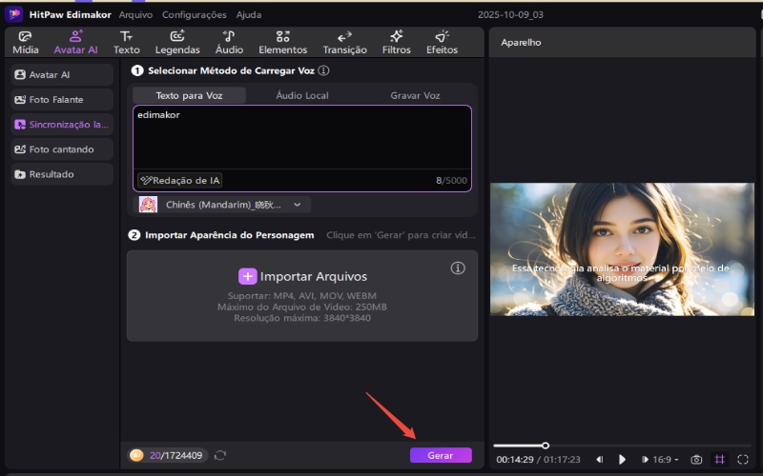This screenshot has height=476, width=763.
Task: Open the Arquivo menu
Action: coord(135,15)
